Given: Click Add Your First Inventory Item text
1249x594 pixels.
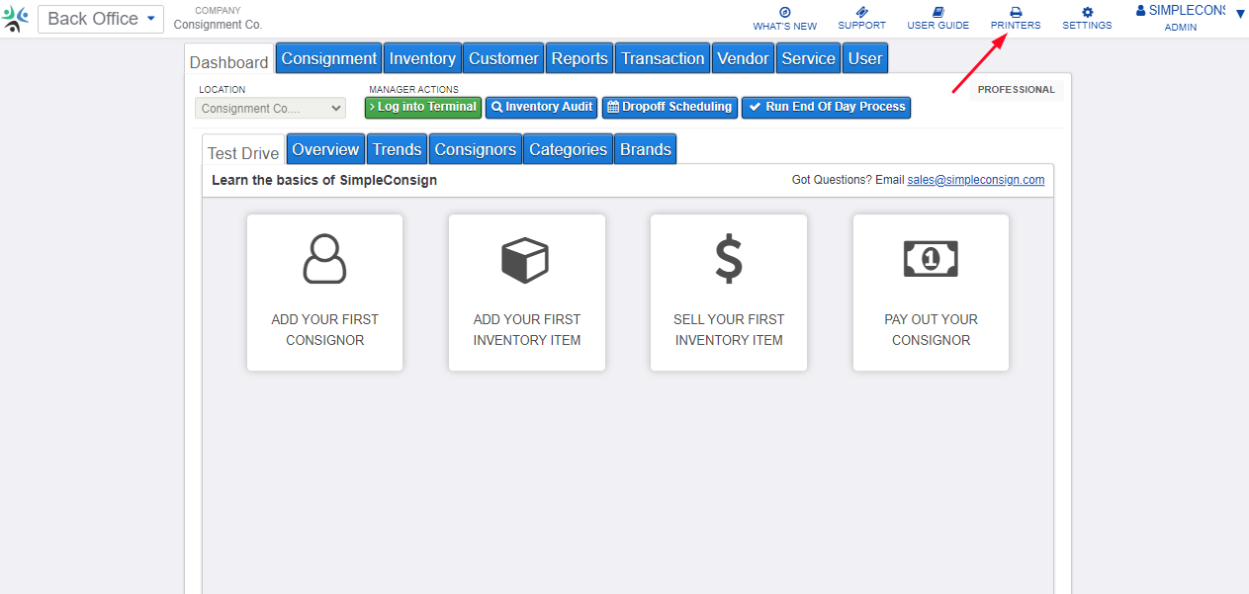Looking at the screenshot, I should click(x=527, y=330).
